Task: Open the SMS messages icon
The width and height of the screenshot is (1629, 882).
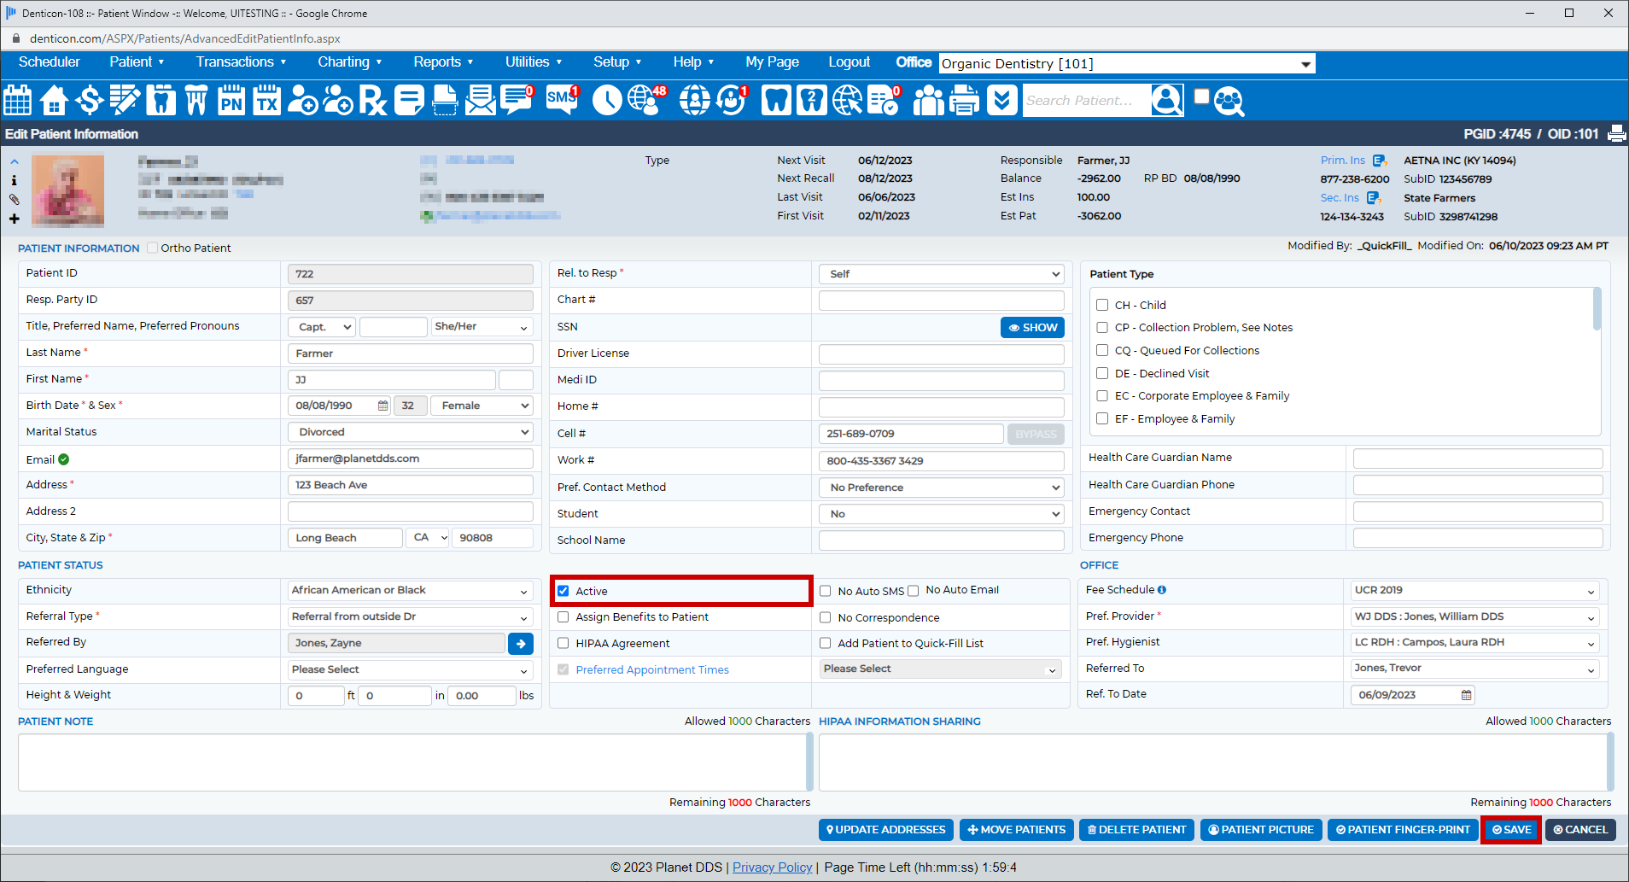Action: click(561, 100)
